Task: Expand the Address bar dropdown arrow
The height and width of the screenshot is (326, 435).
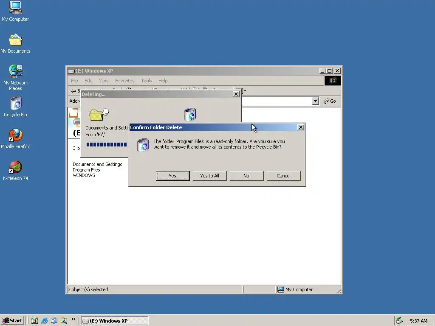Action: pyautogui.click(x=315, y=101)
